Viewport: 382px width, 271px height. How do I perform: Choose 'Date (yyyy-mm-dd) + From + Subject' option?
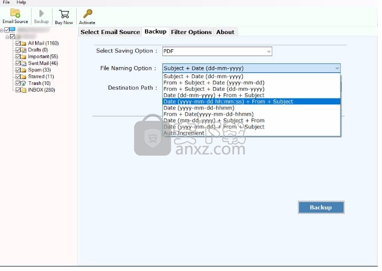(x=251, y=127)
